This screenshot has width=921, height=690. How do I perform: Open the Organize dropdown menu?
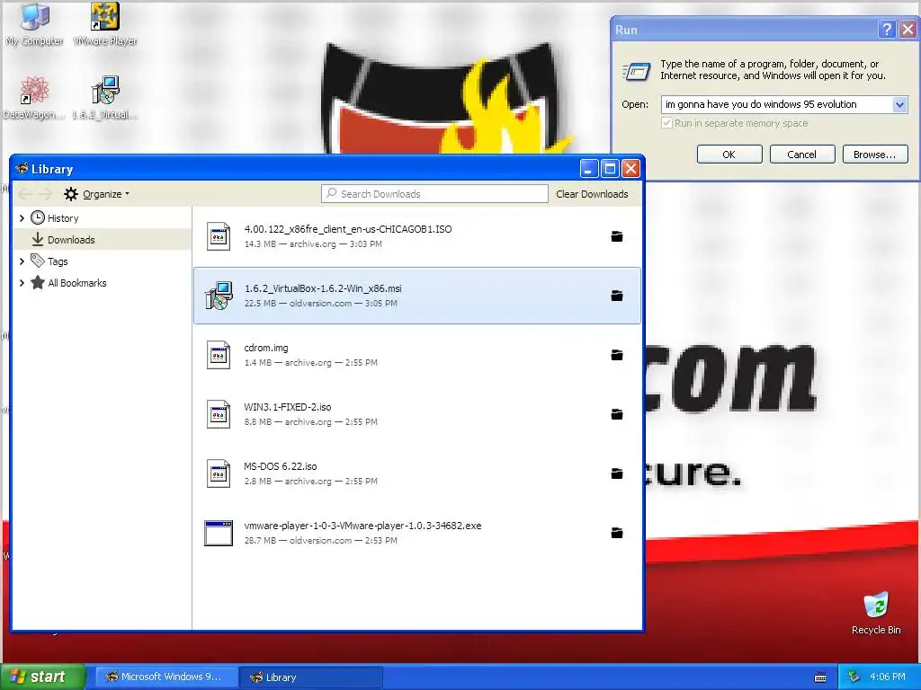97,194
